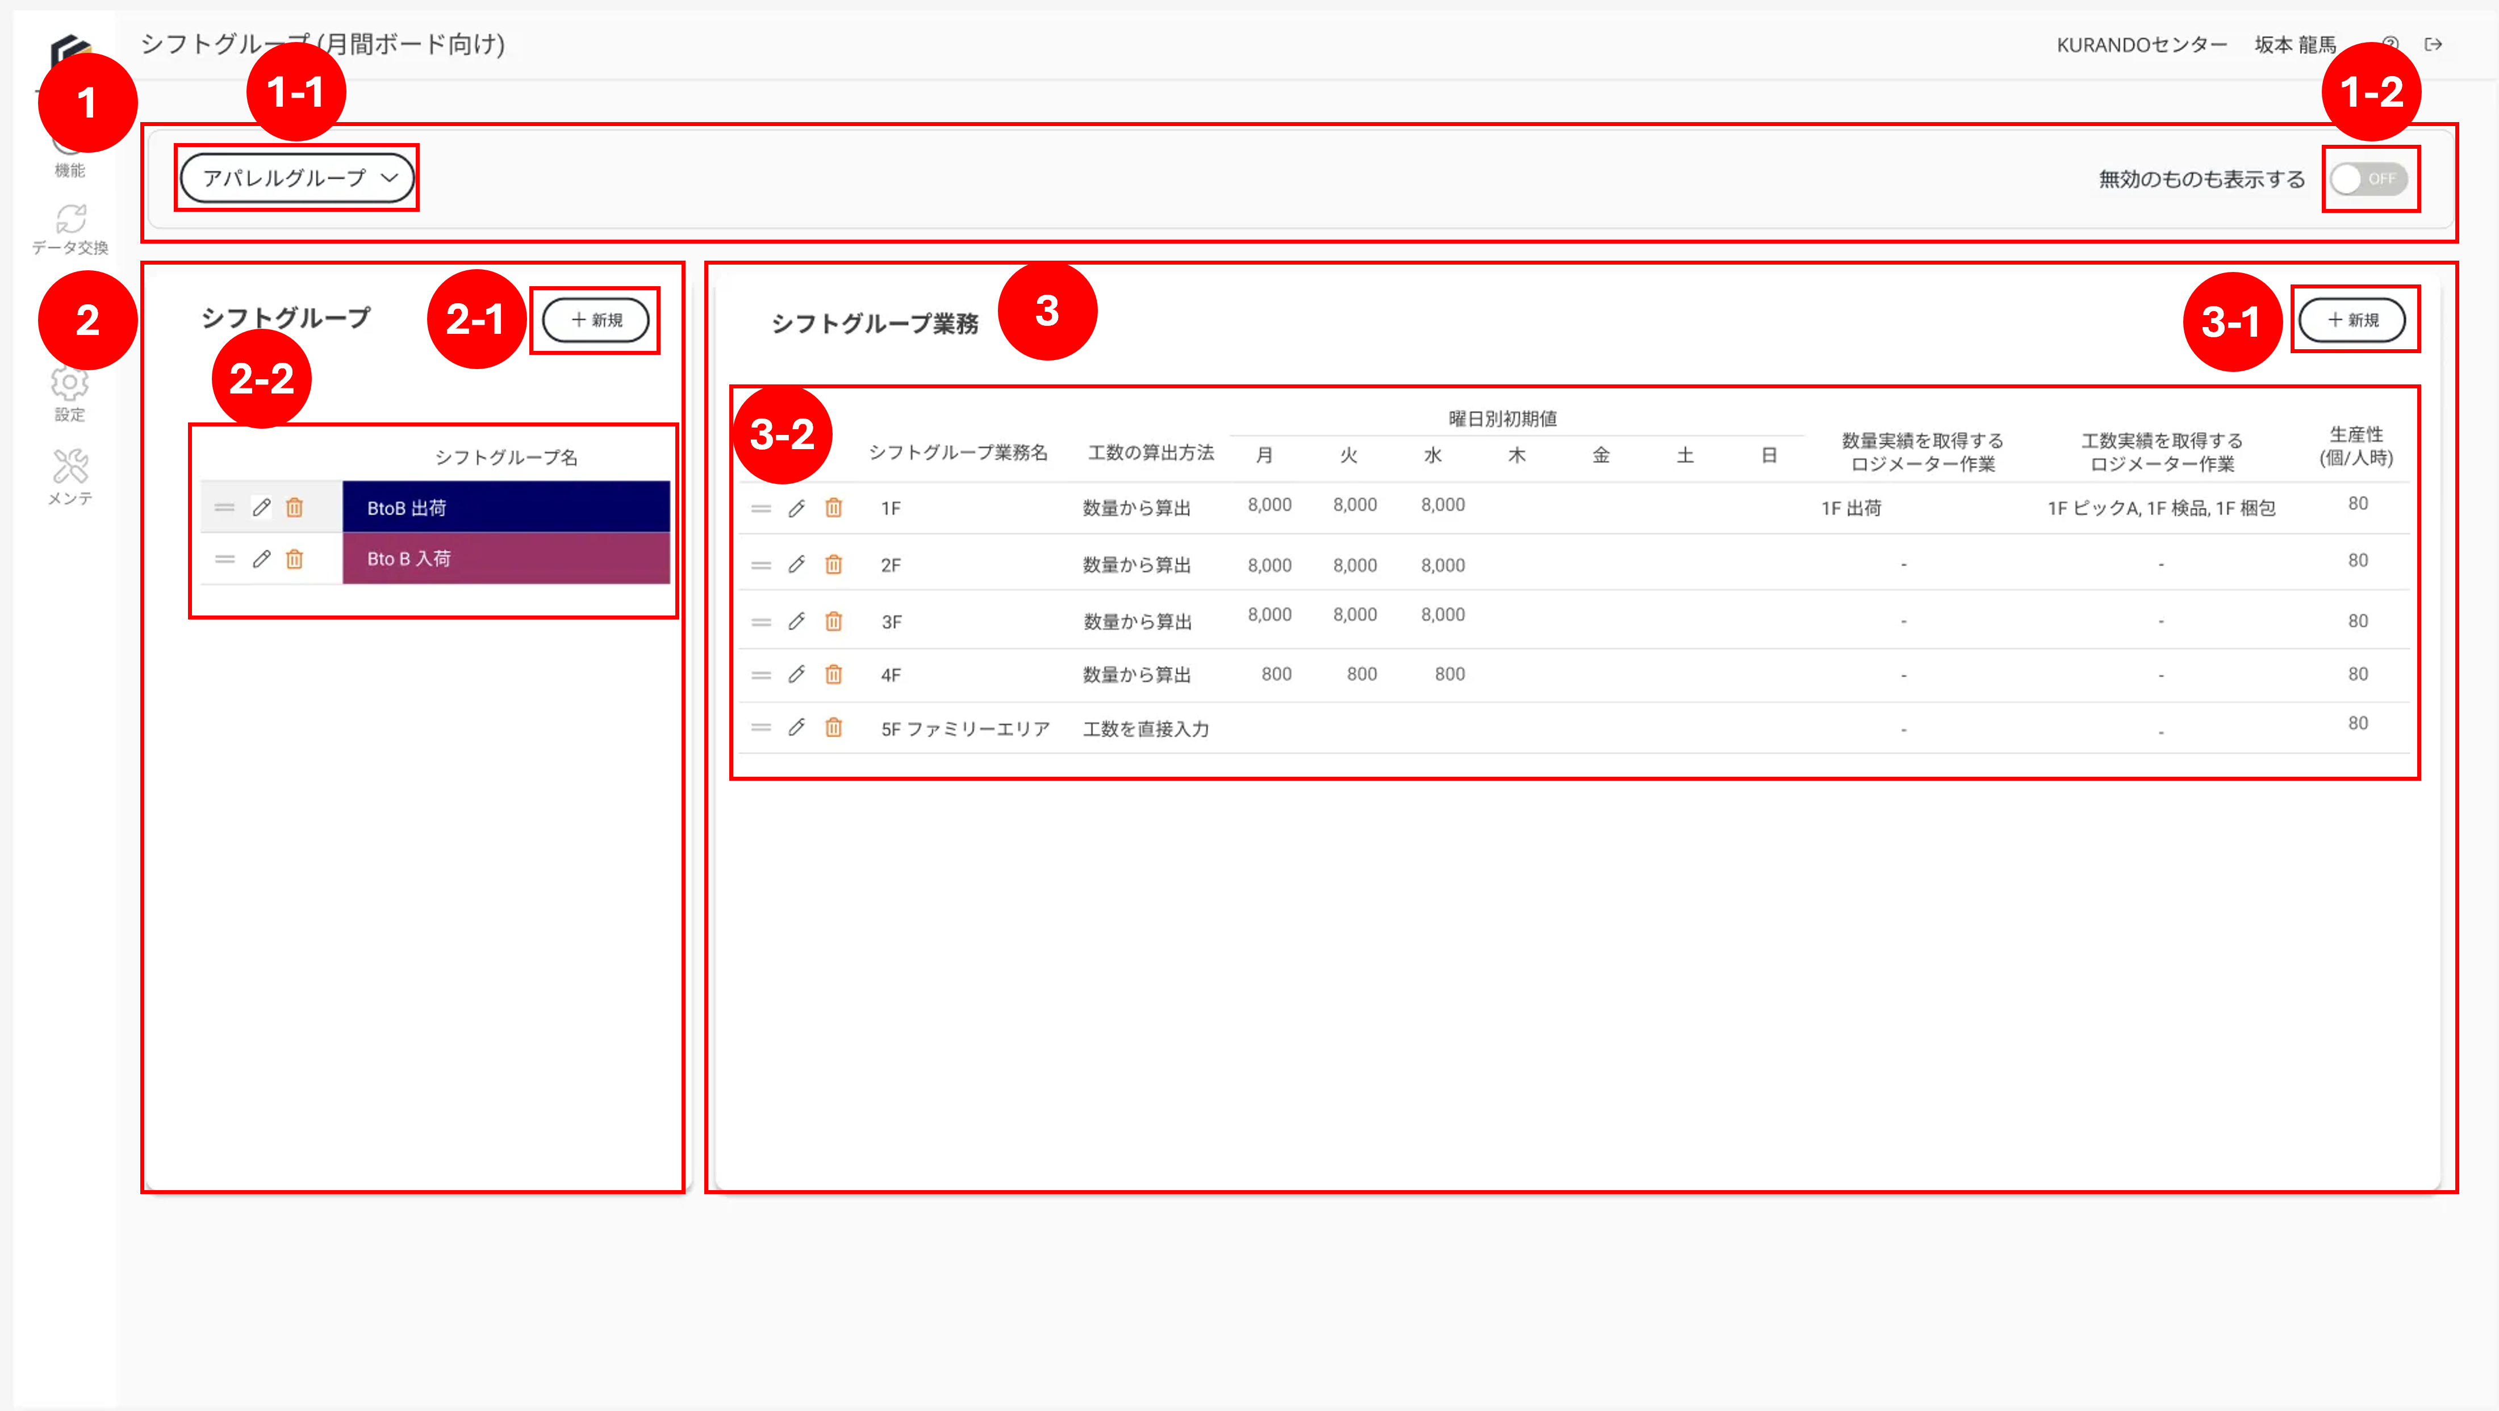Click the reorder handle of 4F row
This screenshot has height=1411, width=2499.
[x=762, y=674]
